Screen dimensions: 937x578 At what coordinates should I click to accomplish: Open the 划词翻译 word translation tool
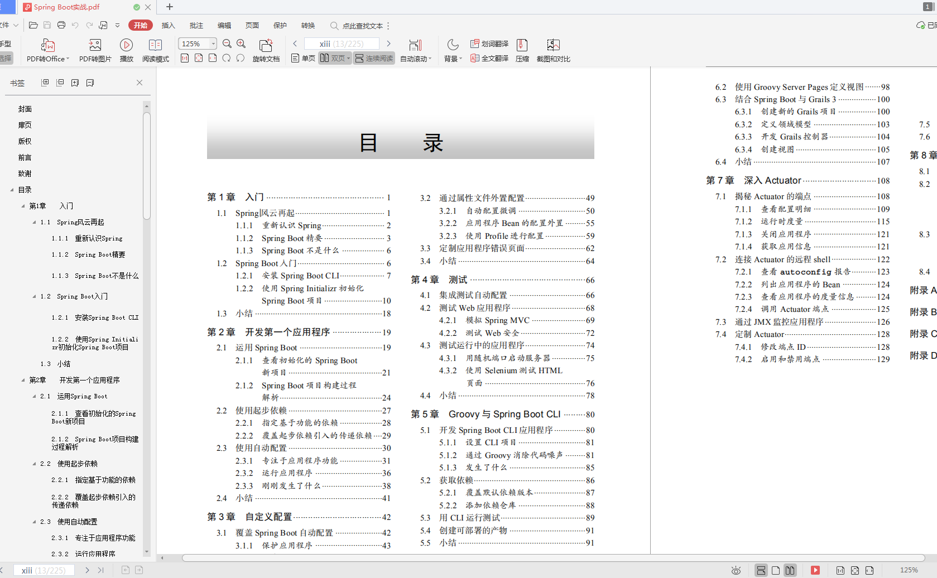(x=489, y=44)
